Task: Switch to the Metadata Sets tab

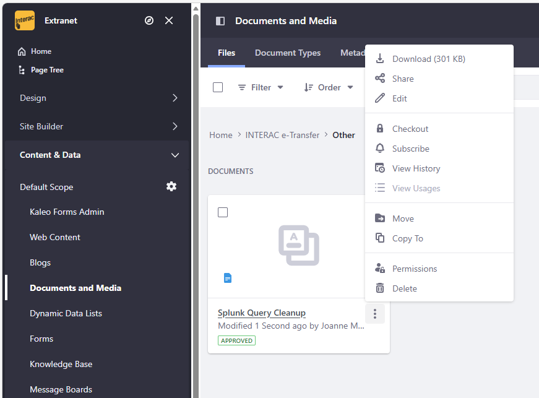Action: (353, 53)
